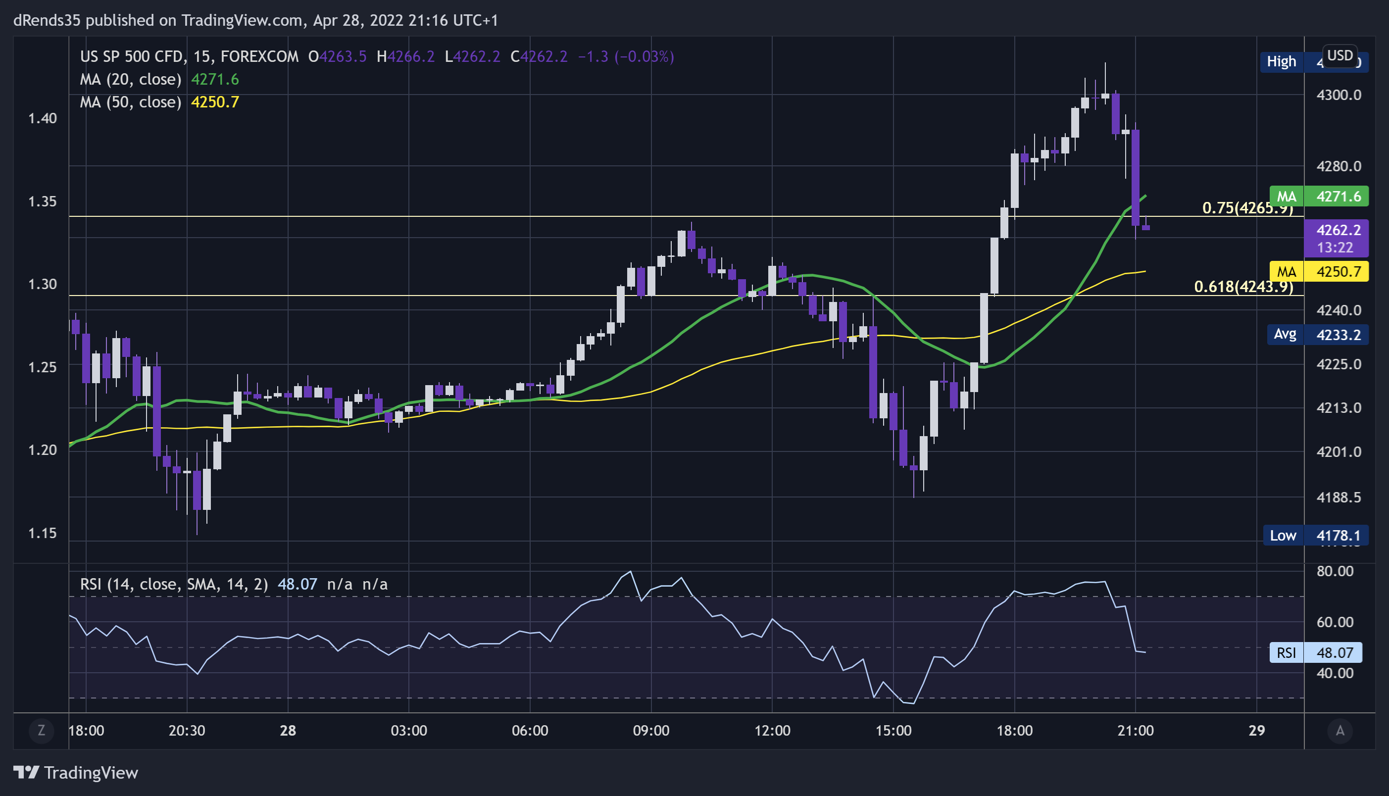
Task: Click the 4300.0 price scale label
Action: (1339, 95)
